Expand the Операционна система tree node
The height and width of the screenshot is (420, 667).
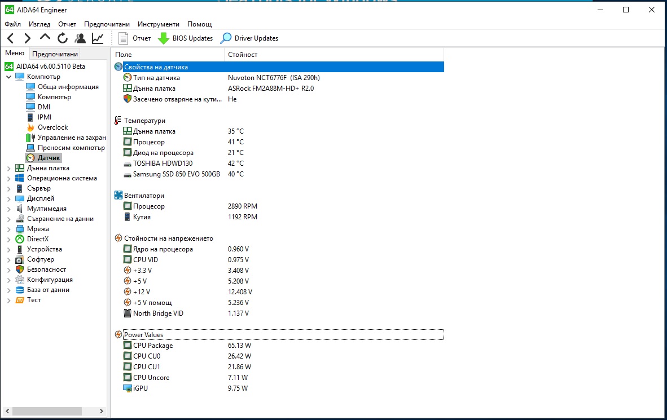tap(8, 179)
